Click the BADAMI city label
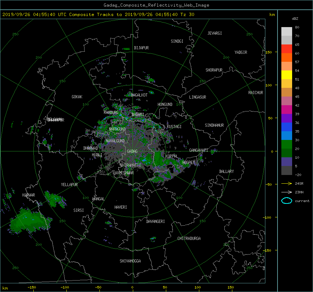 (x=138, y=115)
